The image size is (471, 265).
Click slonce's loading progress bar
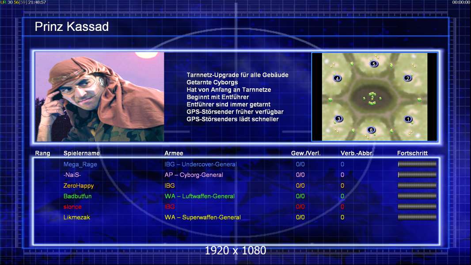click(417, 206)
